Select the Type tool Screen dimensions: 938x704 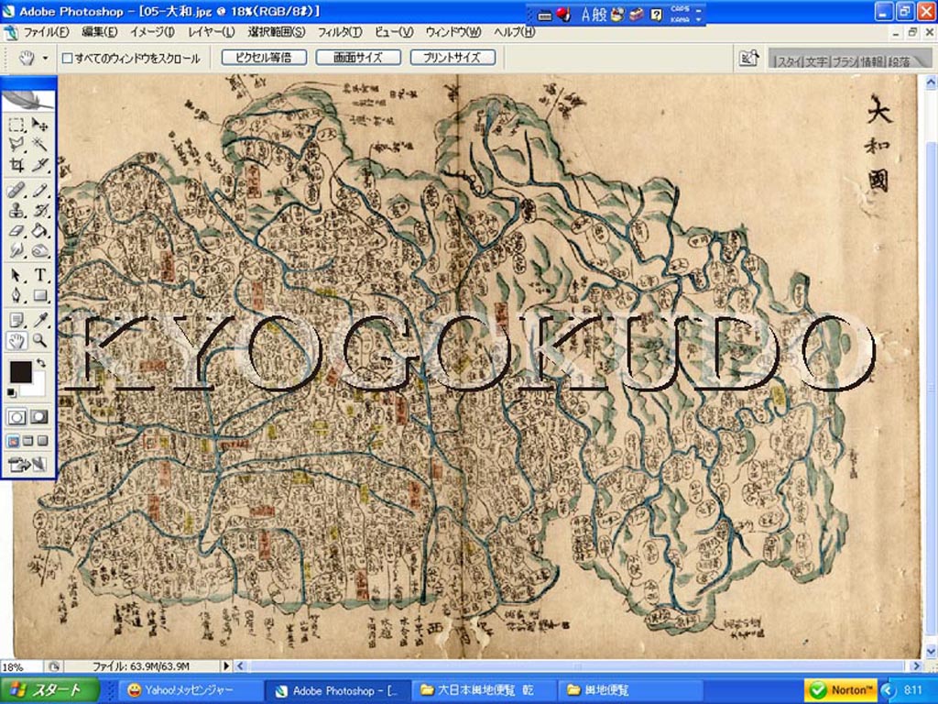[39, 275]
